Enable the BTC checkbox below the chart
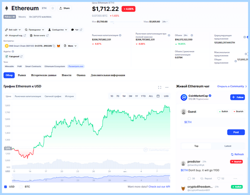 [21, 187]
